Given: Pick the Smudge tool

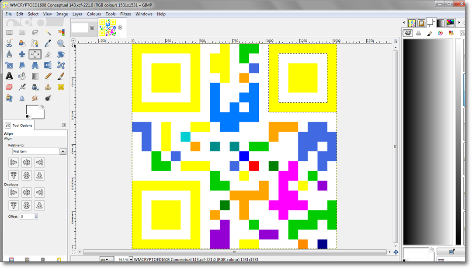Looking at the screenshot, I should tap(35, 98).
